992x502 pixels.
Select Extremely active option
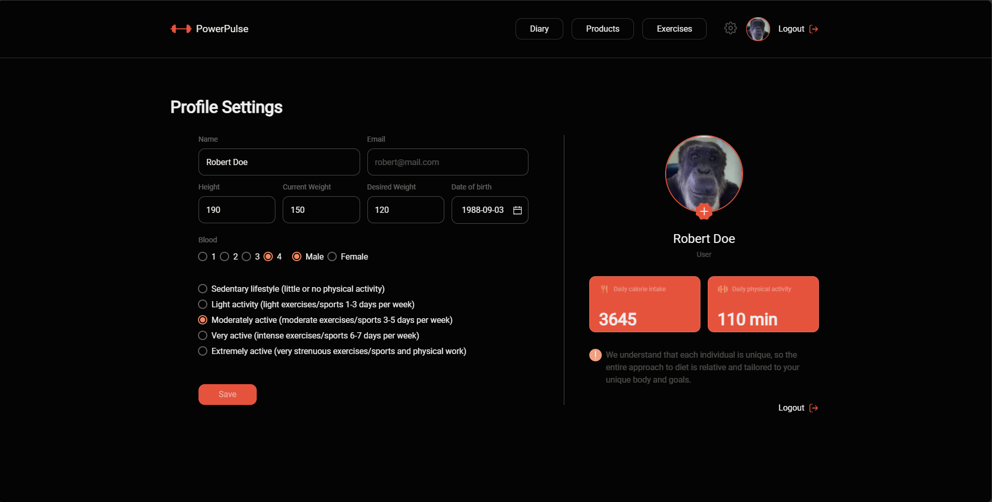coord(203,351)
